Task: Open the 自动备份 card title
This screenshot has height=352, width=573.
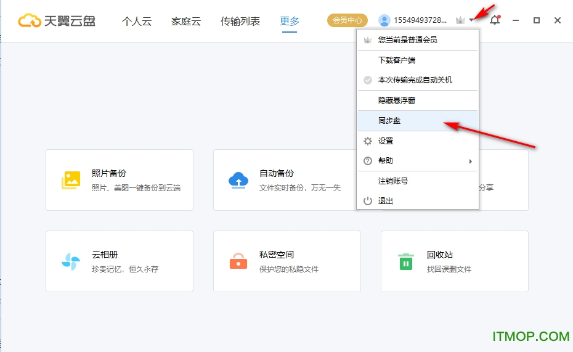Action: coord(277,173)
